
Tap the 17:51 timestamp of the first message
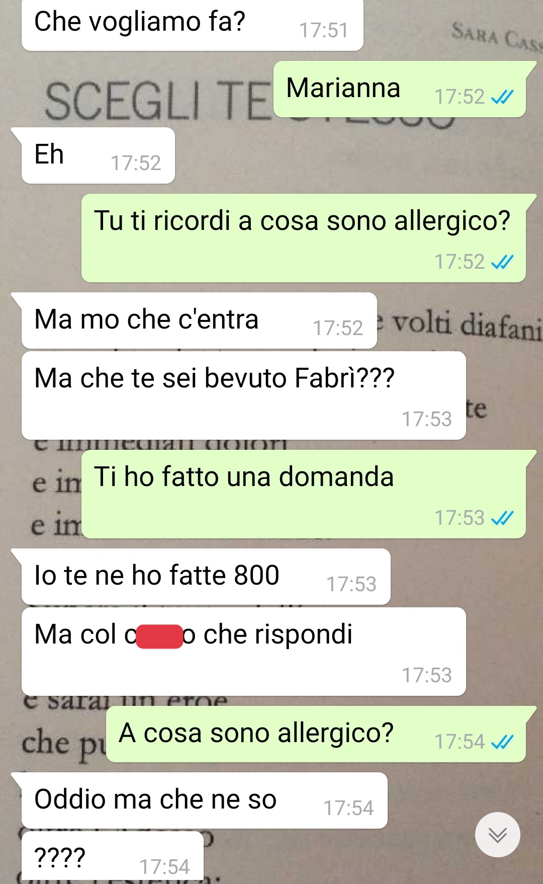tap(324, 30)
